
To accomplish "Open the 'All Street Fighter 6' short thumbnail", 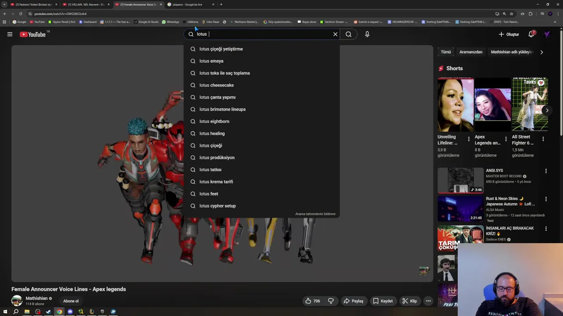I will [530, 104].
